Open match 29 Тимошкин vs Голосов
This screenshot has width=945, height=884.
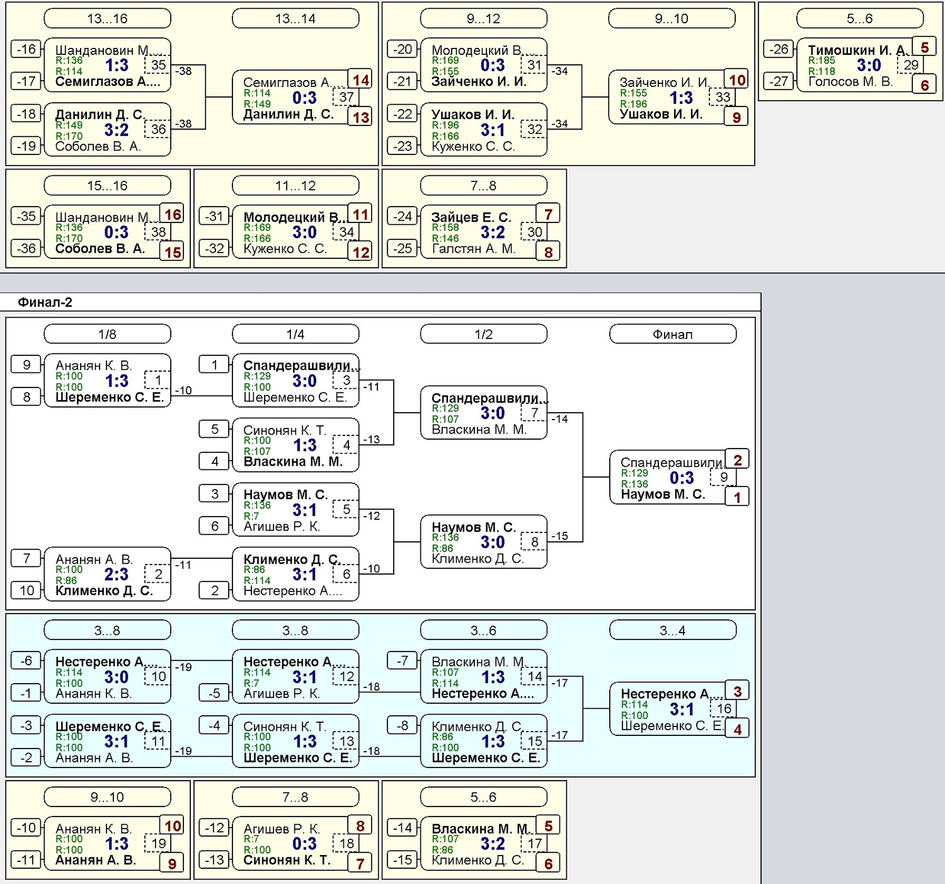click(860, 66)
